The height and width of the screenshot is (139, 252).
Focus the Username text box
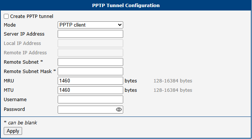coord(90,99)
